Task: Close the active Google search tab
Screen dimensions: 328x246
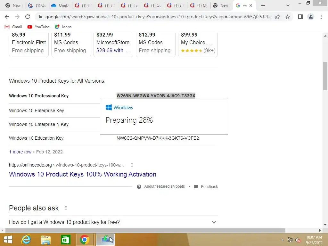Action: pos(251,5)
